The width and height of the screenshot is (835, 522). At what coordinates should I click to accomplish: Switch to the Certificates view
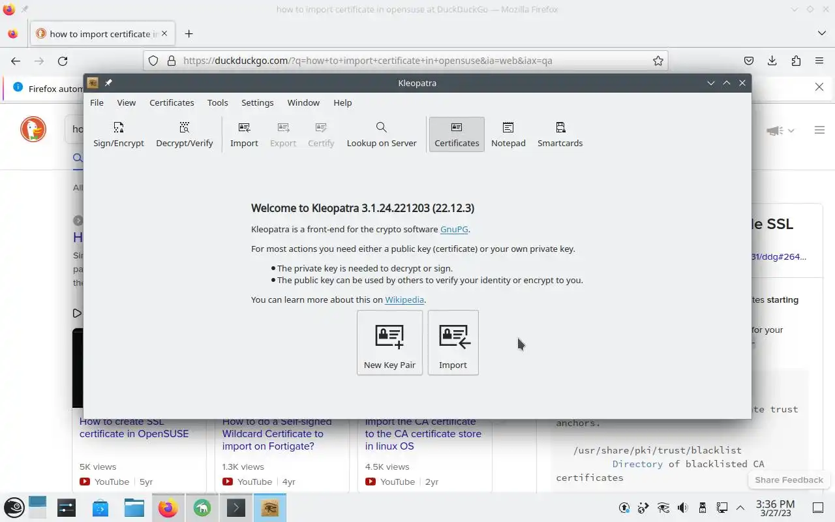coord(457,134)
